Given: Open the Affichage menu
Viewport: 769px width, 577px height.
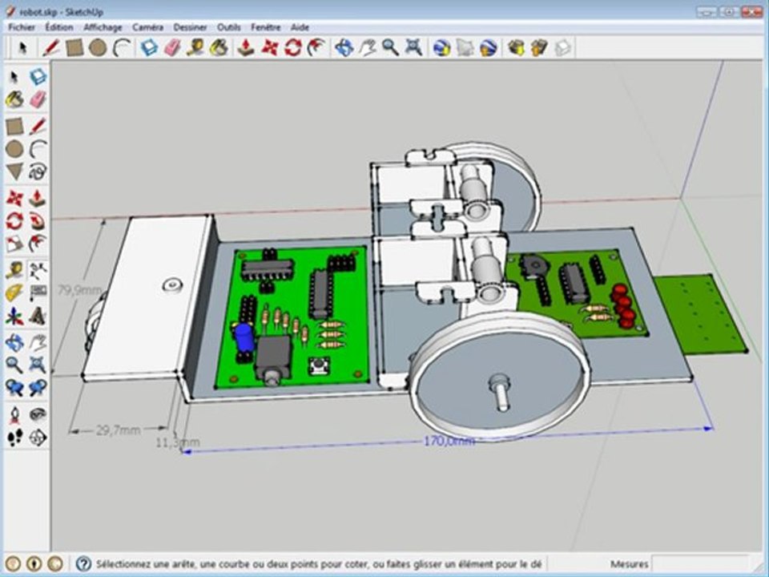Looking at the screenshot, I should (103, 27).
